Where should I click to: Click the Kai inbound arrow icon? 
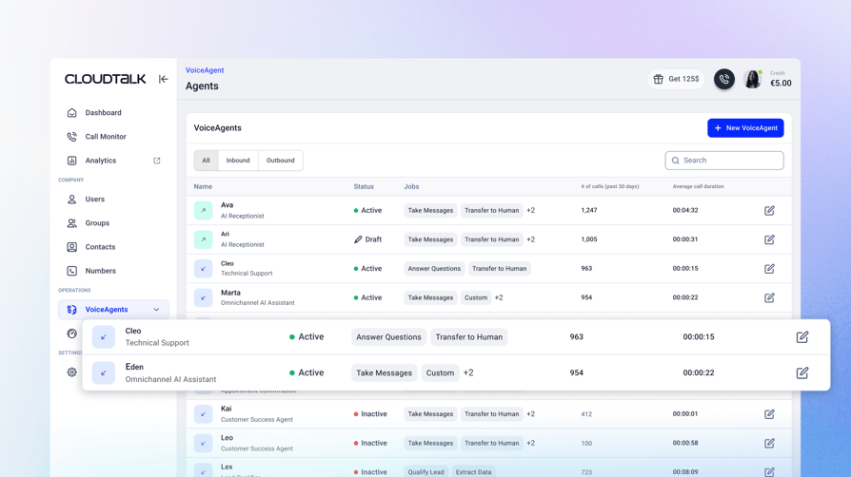(x=203, y=414)
